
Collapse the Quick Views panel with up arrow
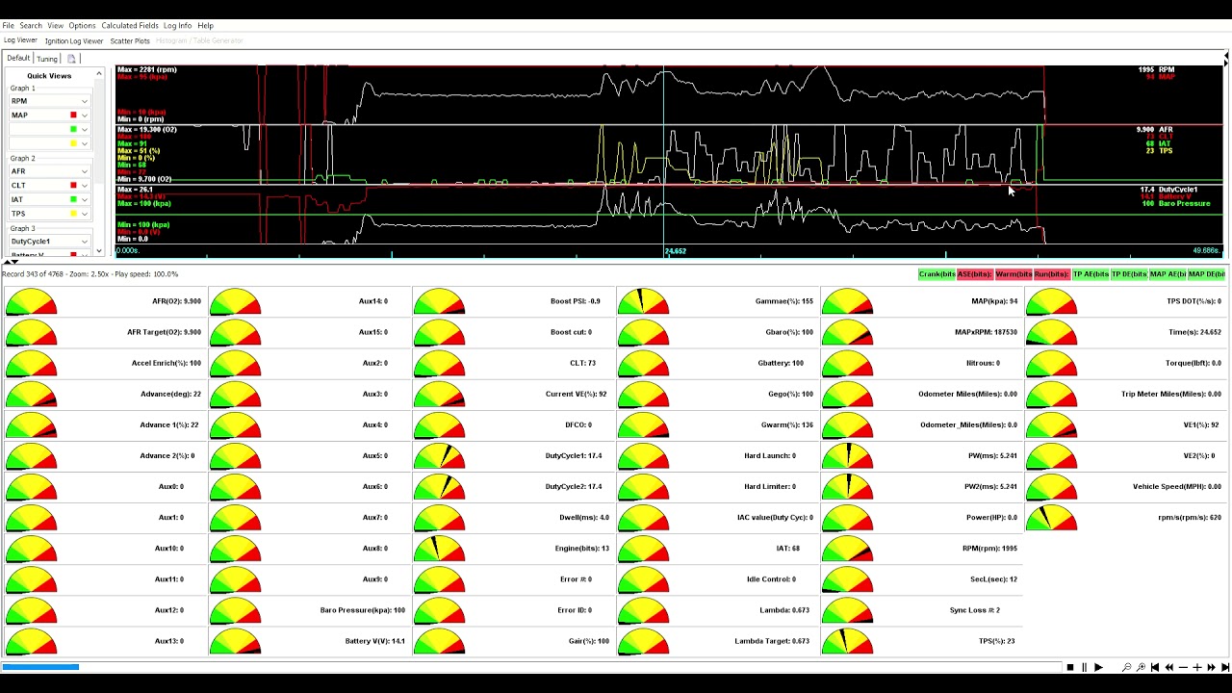coord(98,74)
